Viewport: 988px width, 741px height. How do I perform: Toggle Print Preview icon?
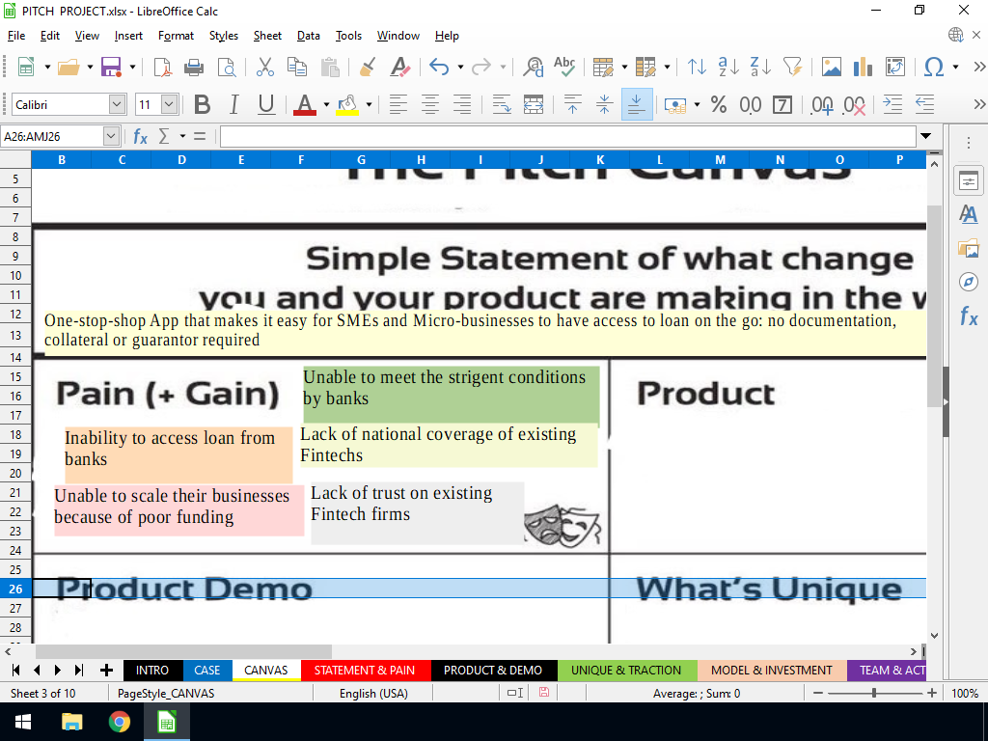(226, 67)
